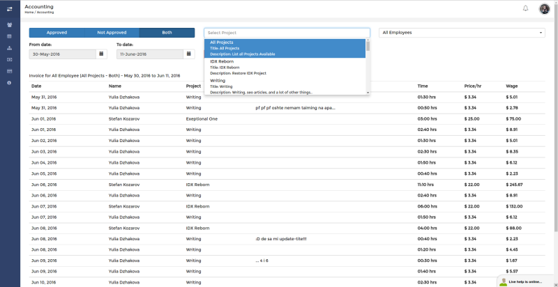This screenshot has width=558, height=287.
Task: Open the All Employees dropdown
Action: click(x=462, y=33)
